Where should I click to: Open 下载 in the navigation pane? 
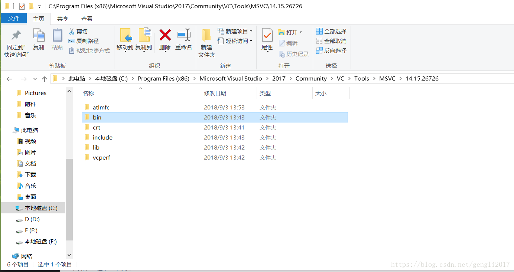(30, 174)
